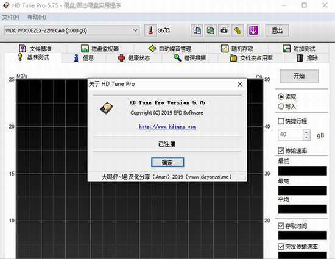Maximize the HD Tune Pro window
Screen dimensions: 335x259
click(x=304, y=5)
